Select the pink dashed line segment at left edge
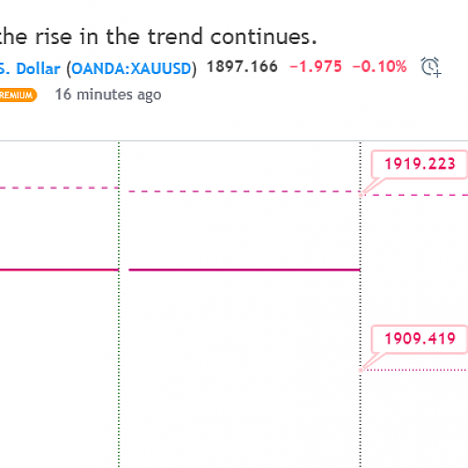This screenshot has width=468, height=468. coord(59,188)
